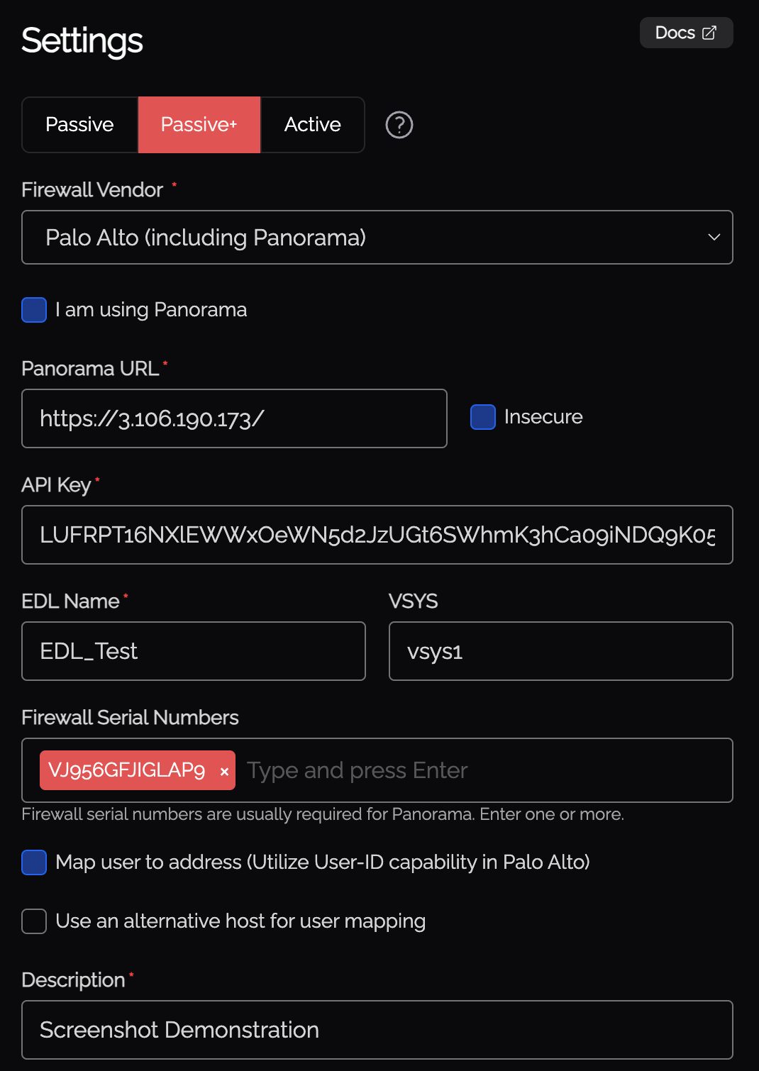Click the firewall serial numbers entry field
The width and height of the screenshot is (759, 1071).
426,770
